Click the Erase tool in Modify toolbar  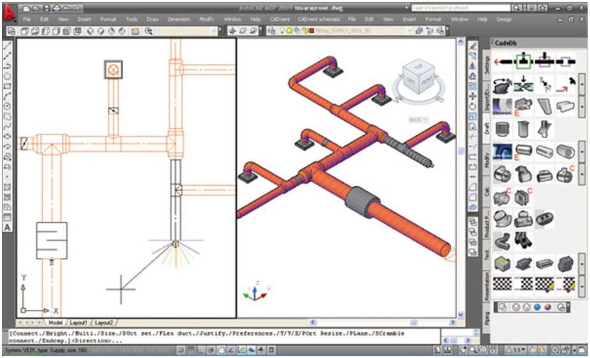click(x=473, y=46)
